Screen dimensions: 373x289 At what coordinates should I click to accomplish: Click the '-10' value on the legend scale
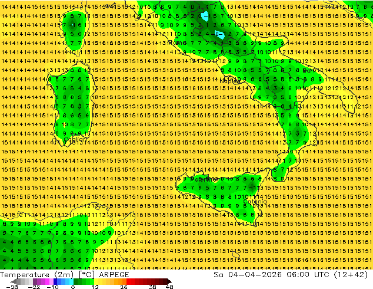(52, 287)
